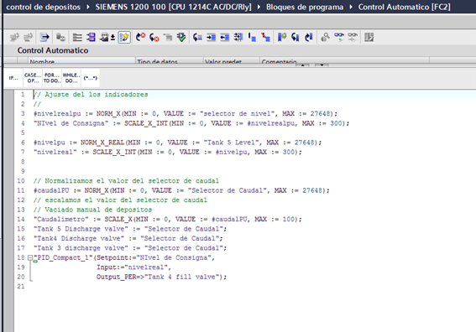The height and width of the screenshot is (332, 476).
Task: Expand the breadcrumb arrow before 'Bloques de programa'
Action: point(259,7)
